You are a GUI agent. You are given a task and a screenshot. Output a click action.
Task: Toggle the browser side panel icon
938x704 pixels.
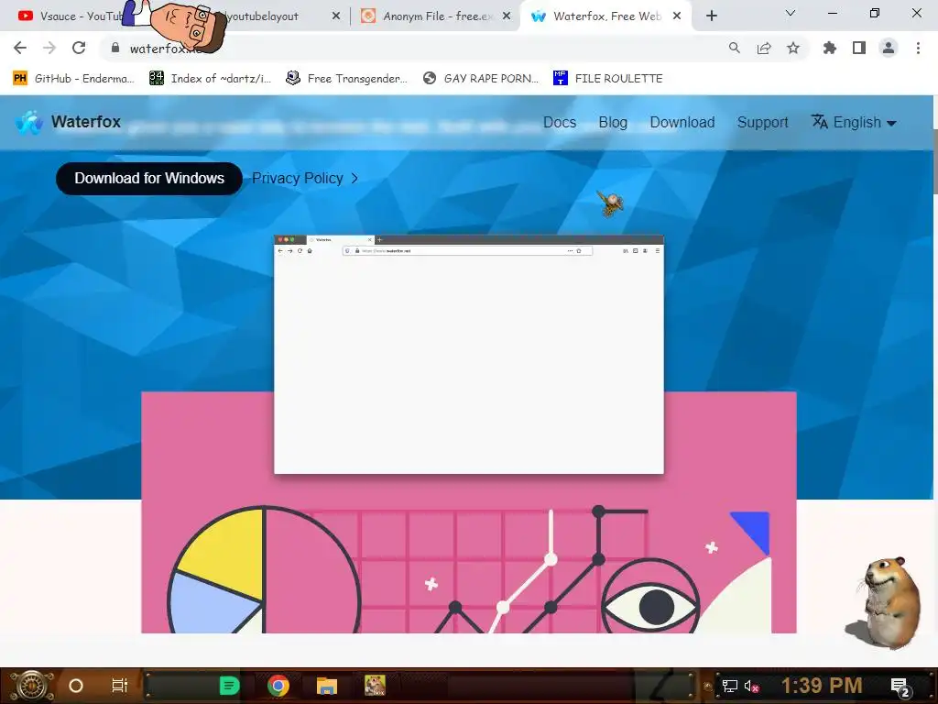click(x=859, y=48)
